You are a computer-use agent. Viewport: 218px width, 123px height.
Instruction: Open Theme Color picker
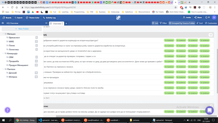pos(33,18)
